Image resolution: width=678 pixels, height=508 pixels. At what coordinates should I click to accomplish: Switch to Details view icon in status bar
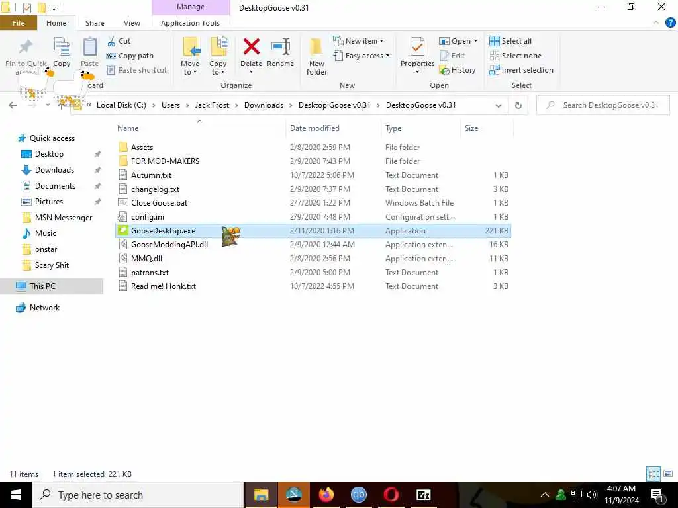pyautogui.click(x=653, y=474)
